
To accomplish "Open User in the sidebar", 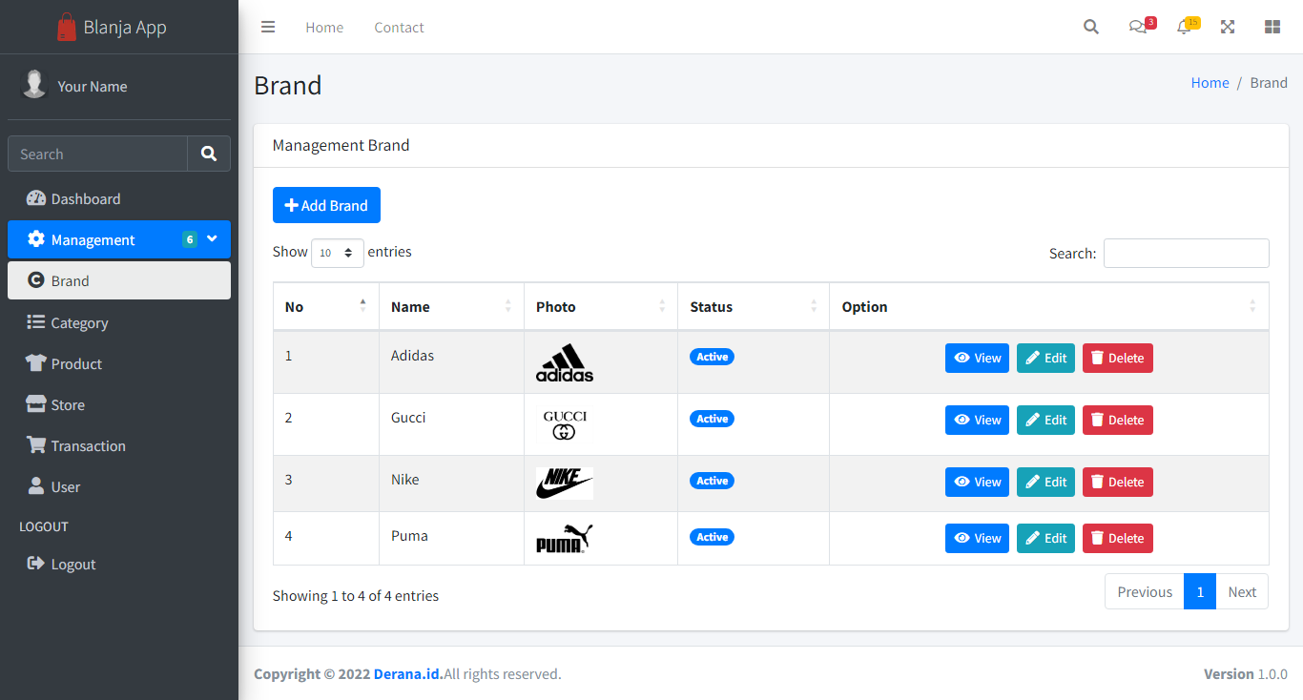I will tap(119, 486).
